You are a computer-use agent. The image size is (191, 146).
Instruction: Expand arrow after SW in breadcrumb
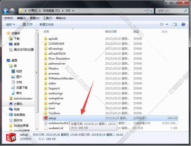(x=73, y=11)
